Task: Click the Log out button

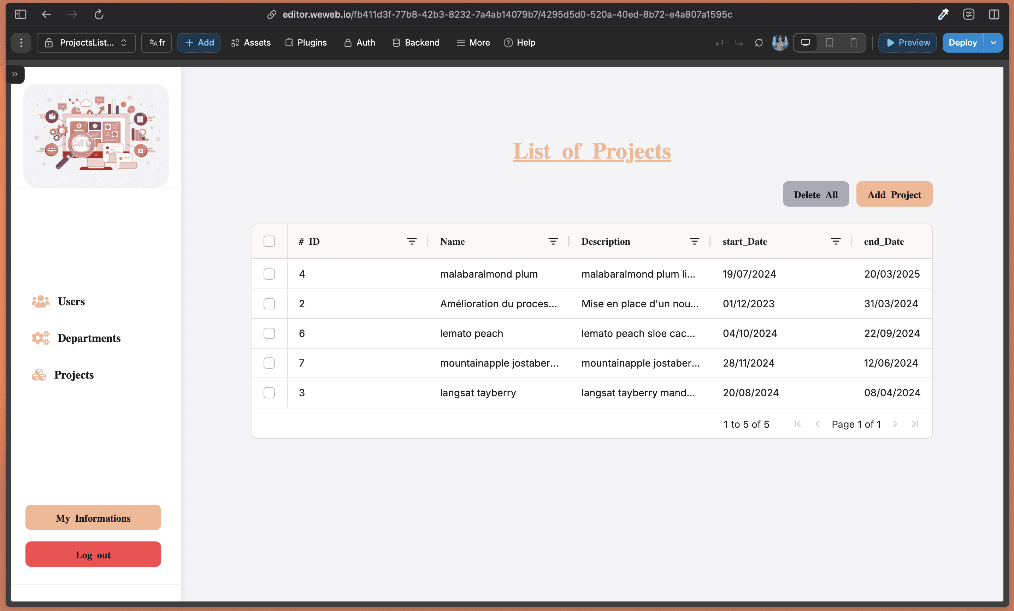Action: 93,554
